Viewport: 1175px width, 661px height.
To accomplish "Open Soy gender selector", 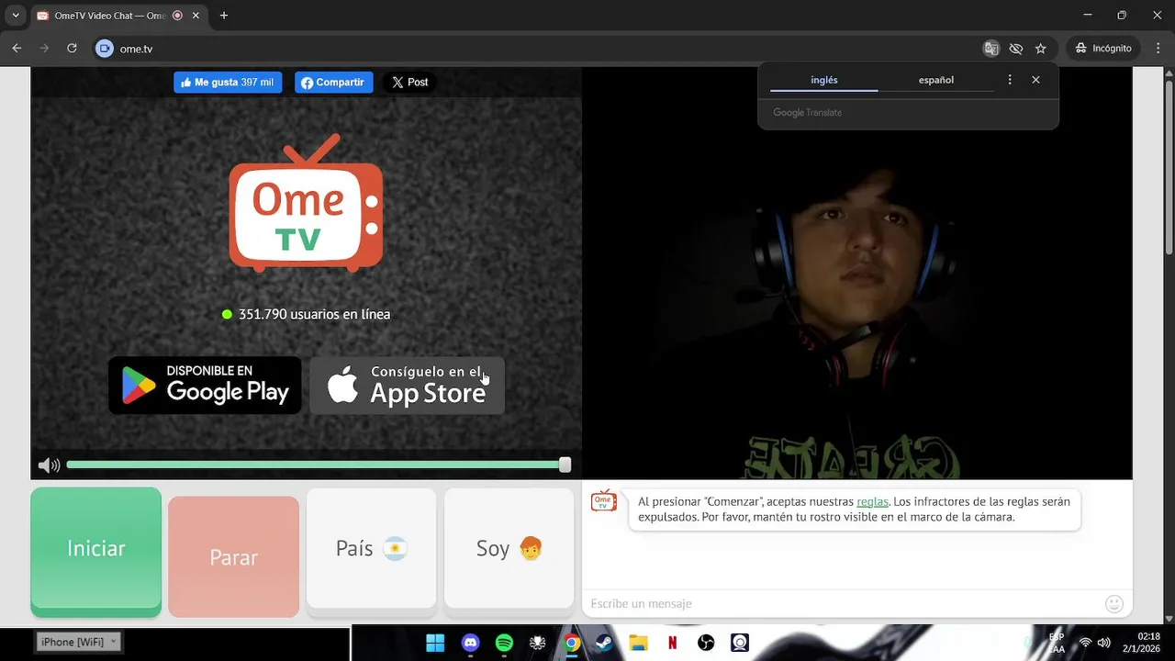I will [509, 548].
